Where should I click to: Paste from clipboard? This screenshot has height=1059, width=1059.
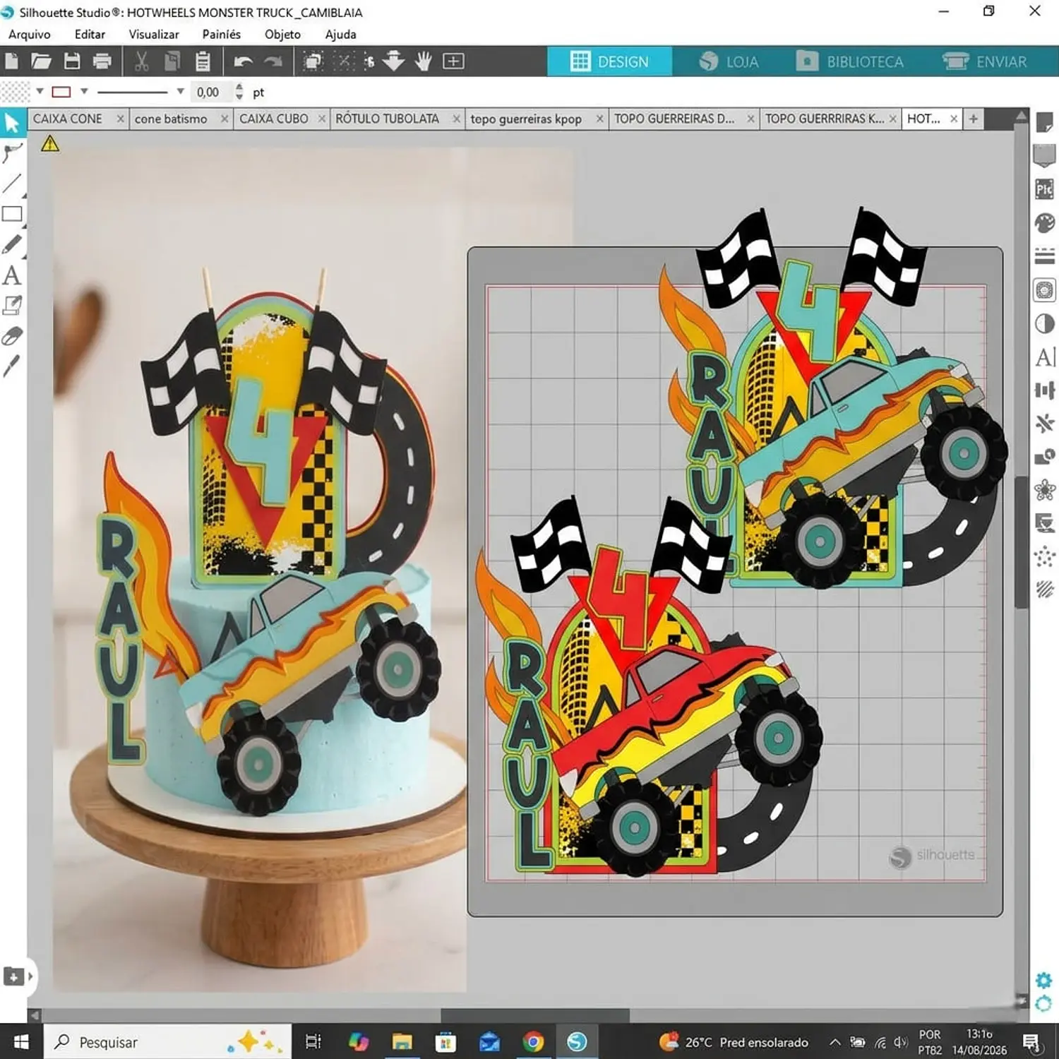[x=203, y=61]
